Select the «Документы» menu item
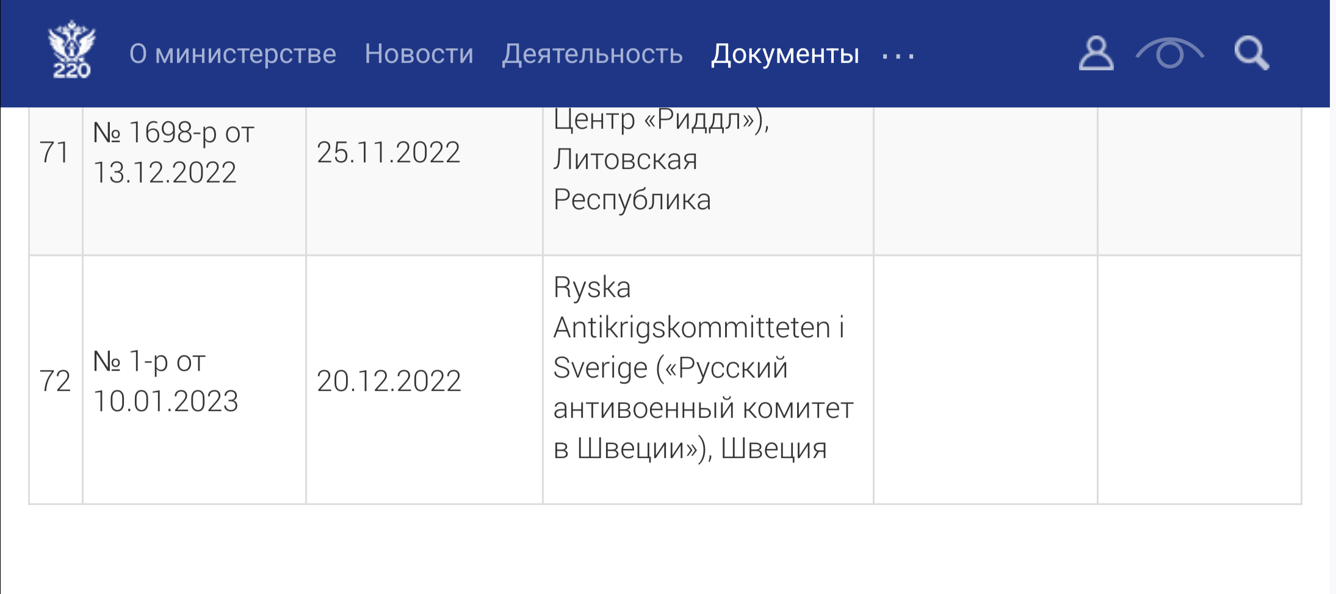The image size is (1336, 594). click(785, 54)
